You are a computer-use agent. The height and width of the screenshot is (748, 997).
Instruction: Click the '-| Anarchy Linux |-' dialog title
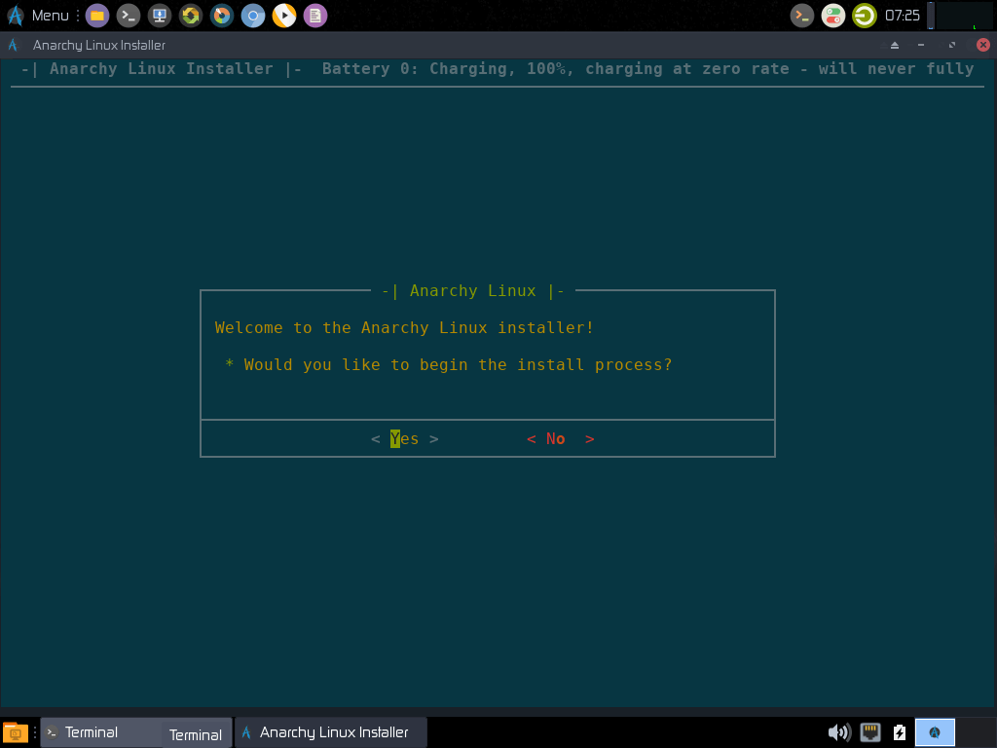(x=473, y=290)
